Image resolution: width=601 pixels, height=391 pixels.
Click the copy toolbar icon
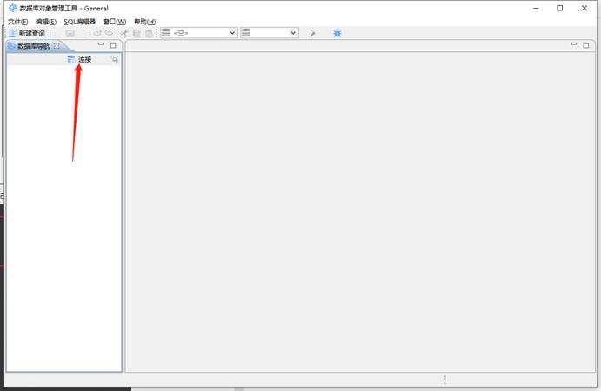137,33
